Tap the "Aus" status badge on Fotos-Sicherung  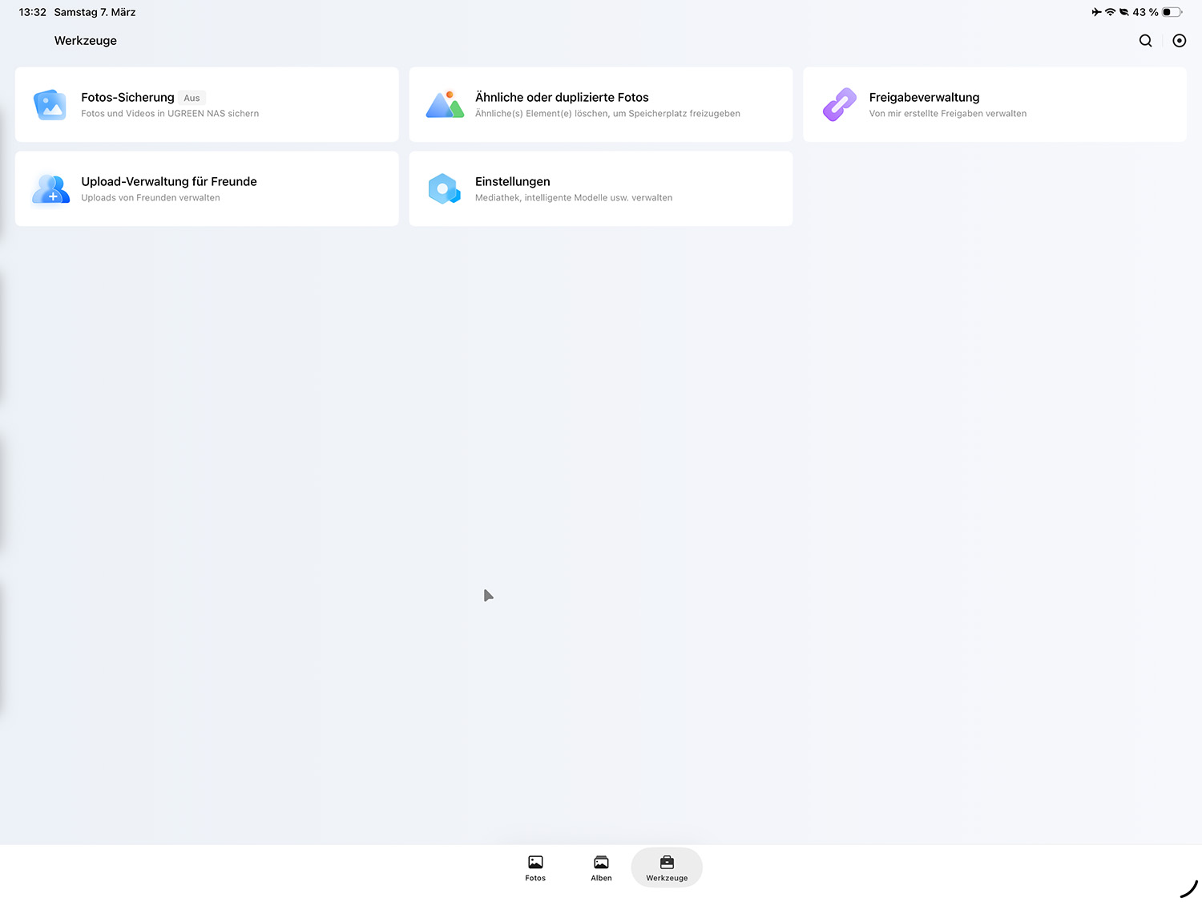(192, 98)
